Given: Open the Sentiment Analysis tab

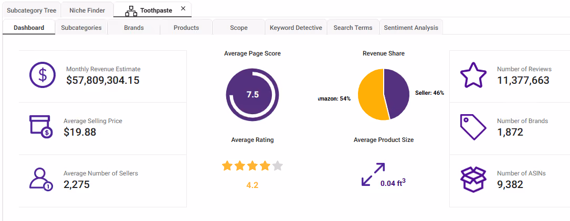Looking at the screenshot, I should 411,28.
